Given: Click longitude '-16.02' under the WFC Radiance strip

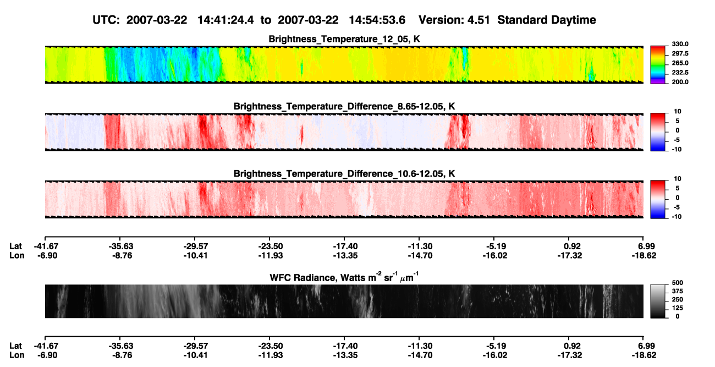Looking at the screenshot, I should (496, 355).
